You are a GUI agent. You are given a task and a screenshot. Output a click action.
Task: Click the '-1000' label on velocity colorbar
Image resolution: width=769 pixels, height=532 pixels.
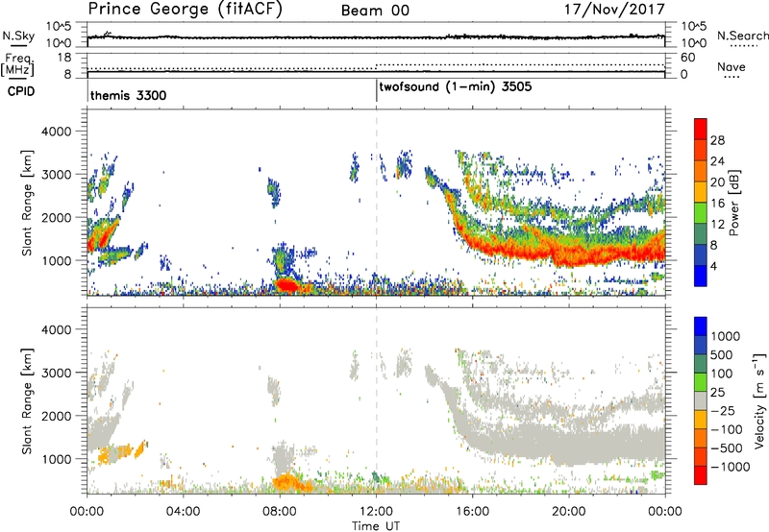tap(730, 467)
